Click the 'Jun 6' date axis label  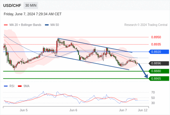(73, 110)
